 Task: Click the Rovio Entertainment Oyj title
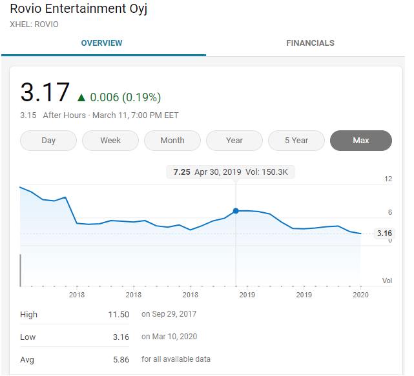(79, 8)
